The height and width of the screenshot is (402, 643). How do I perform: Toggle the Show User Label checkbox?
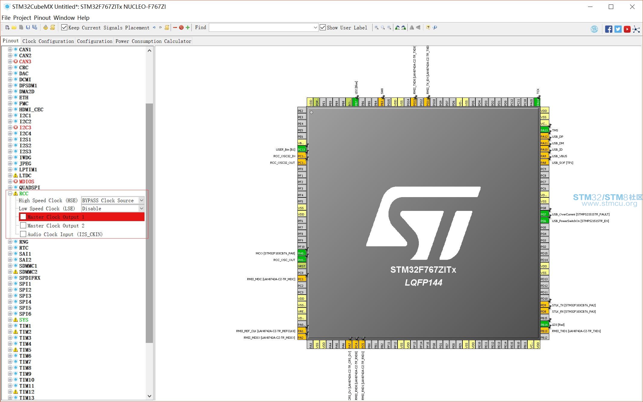pos(323,28)
